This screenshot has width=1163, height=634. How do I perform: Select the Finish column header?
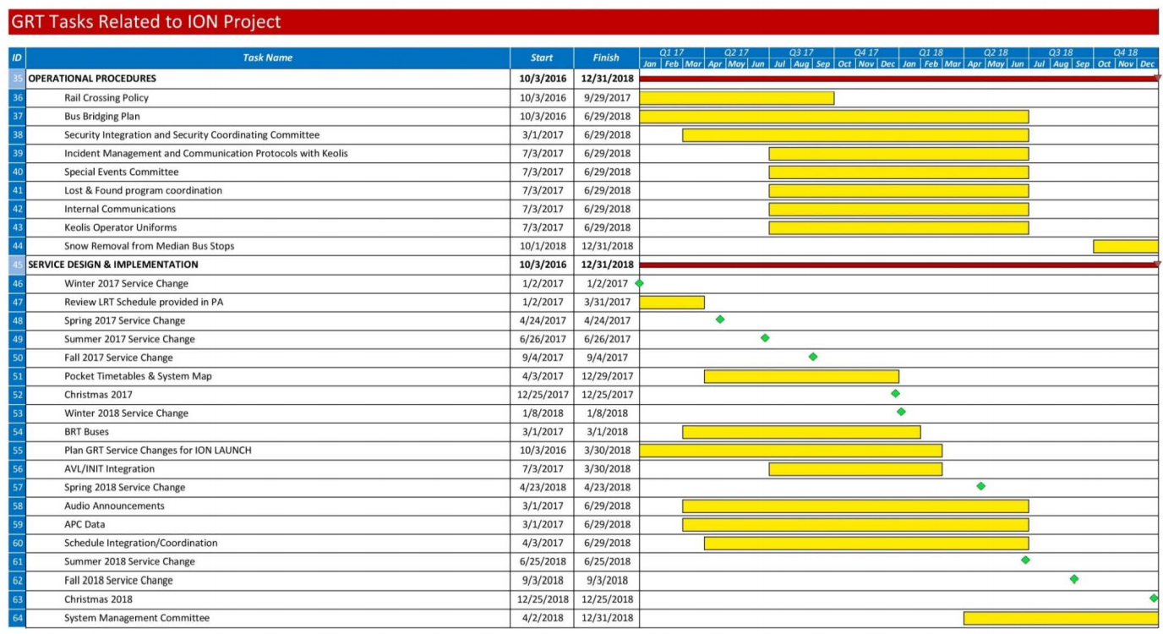click(605, 58)
